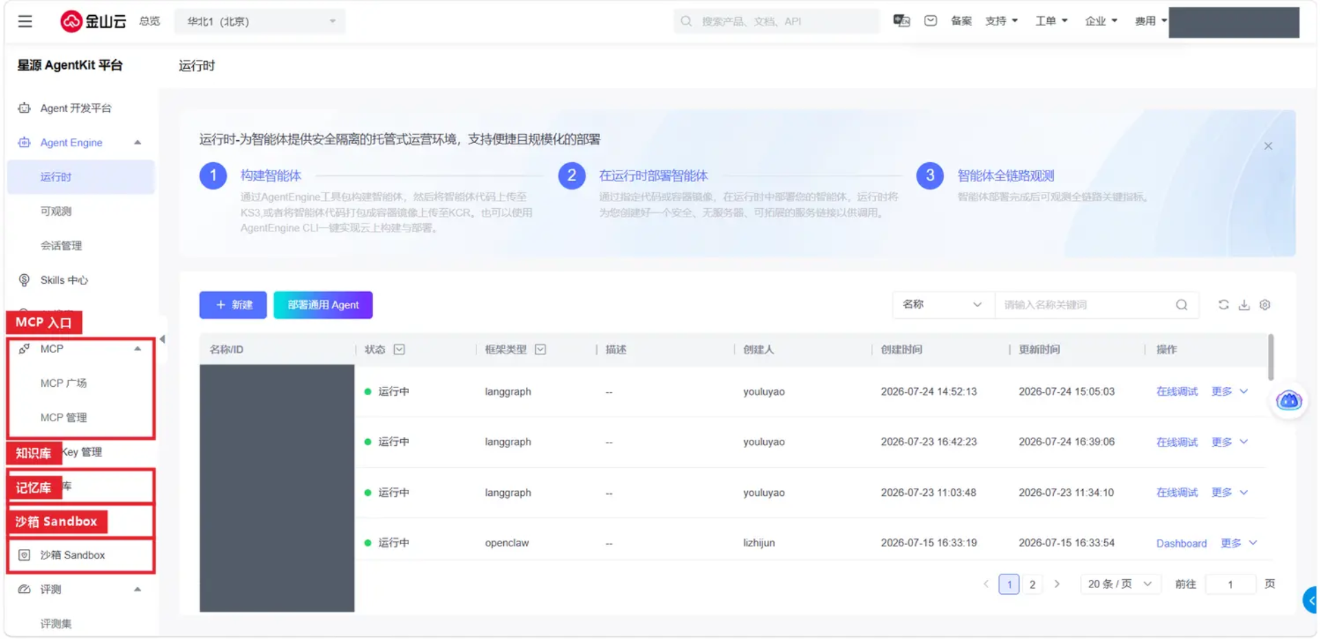This screenshot has height=639, width=1320.
Task: Select 会话管理 in the sidebar
Action: click(61, 245)
